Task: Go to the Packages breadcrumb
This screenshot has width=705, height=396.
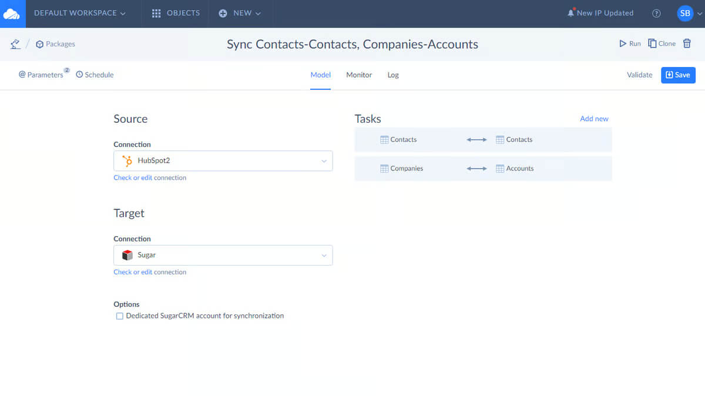Action: pyautogui.click(x=61, y=44)
